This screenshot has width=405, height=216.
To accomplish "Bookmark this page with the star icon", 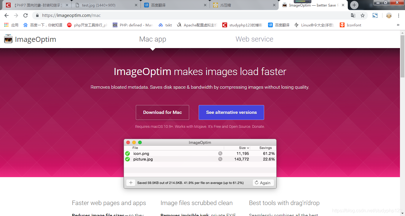I will point(363,15).
